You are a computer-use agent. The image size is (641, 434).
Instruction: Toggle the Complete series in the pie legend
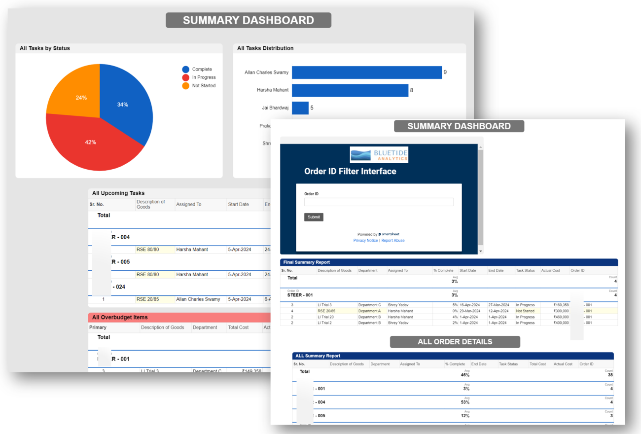(202, 69)
